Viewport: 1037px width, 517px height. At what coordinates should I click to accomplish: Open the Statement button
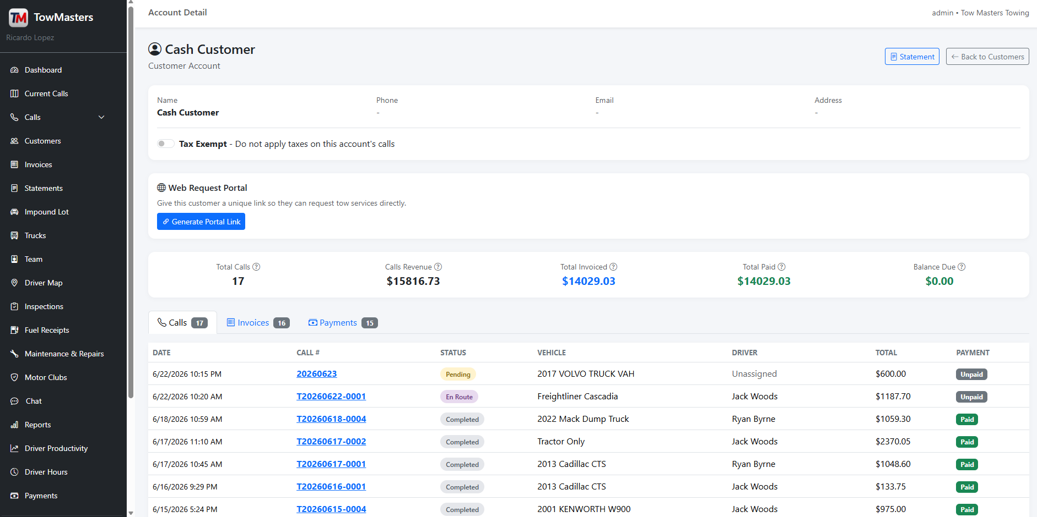(912, 57)
